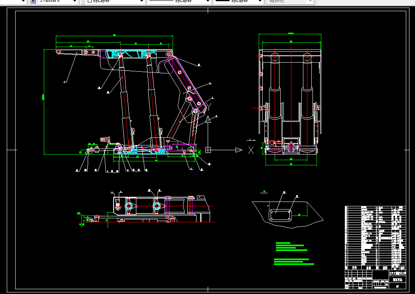Click the Y label of the UCS icon

coord(208,107)
